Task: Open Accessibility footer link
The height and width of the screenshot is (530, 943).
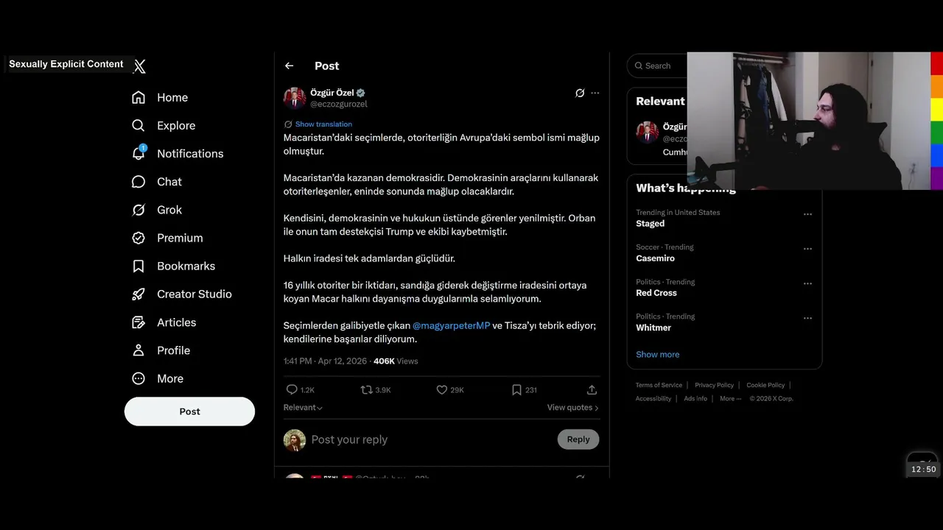Action: click(x=653, y=398)
